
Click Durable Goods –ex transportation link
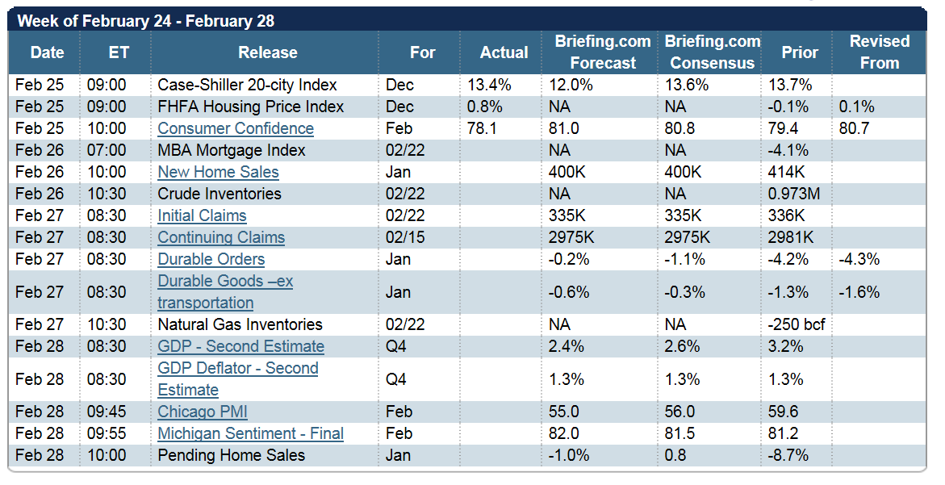(225, 282)
